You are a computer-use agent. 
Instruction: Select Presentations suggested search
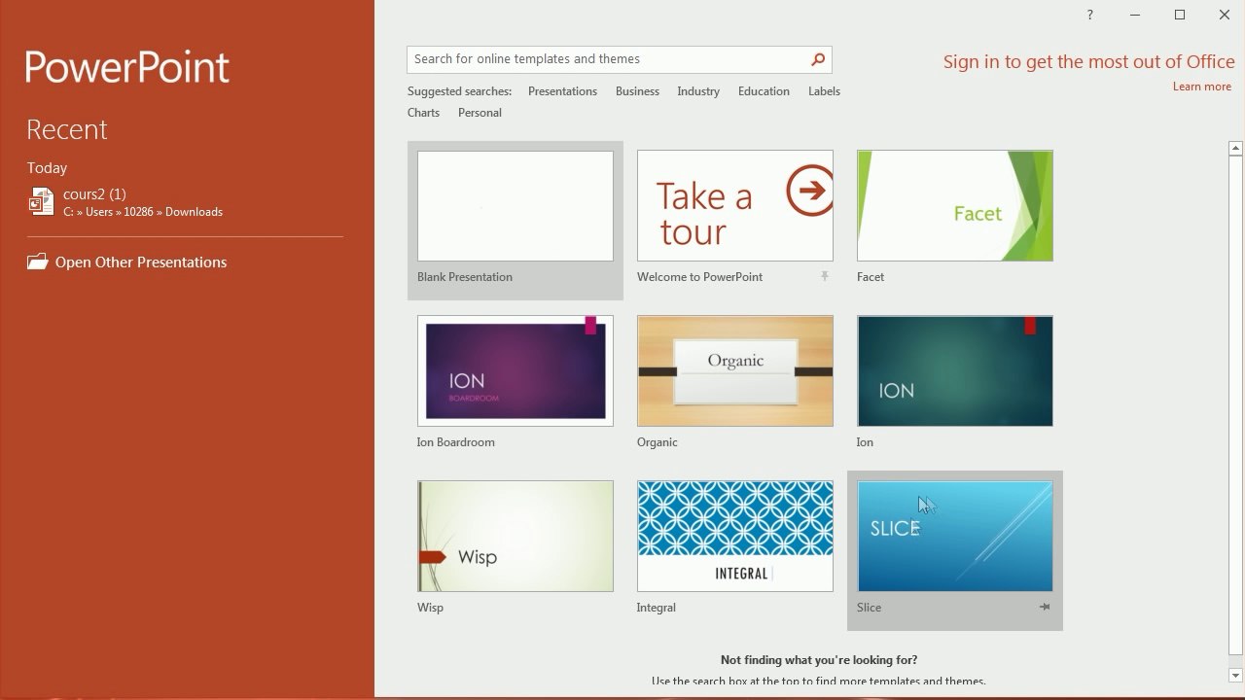click(x=562, y=91)
